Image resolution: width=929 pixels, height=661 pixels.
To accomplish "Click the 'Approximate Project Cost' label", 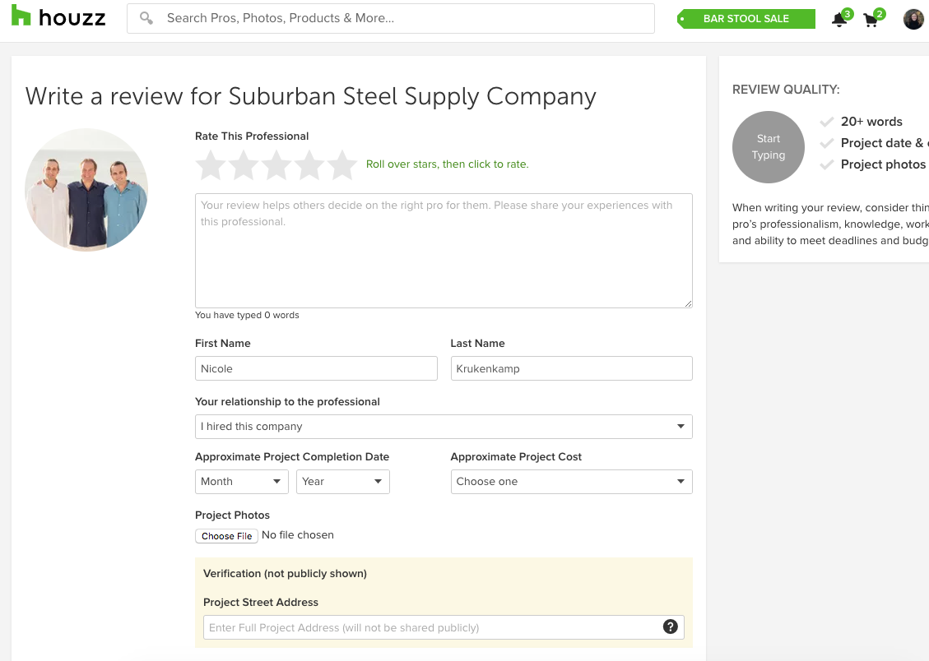I will point(516,457).
